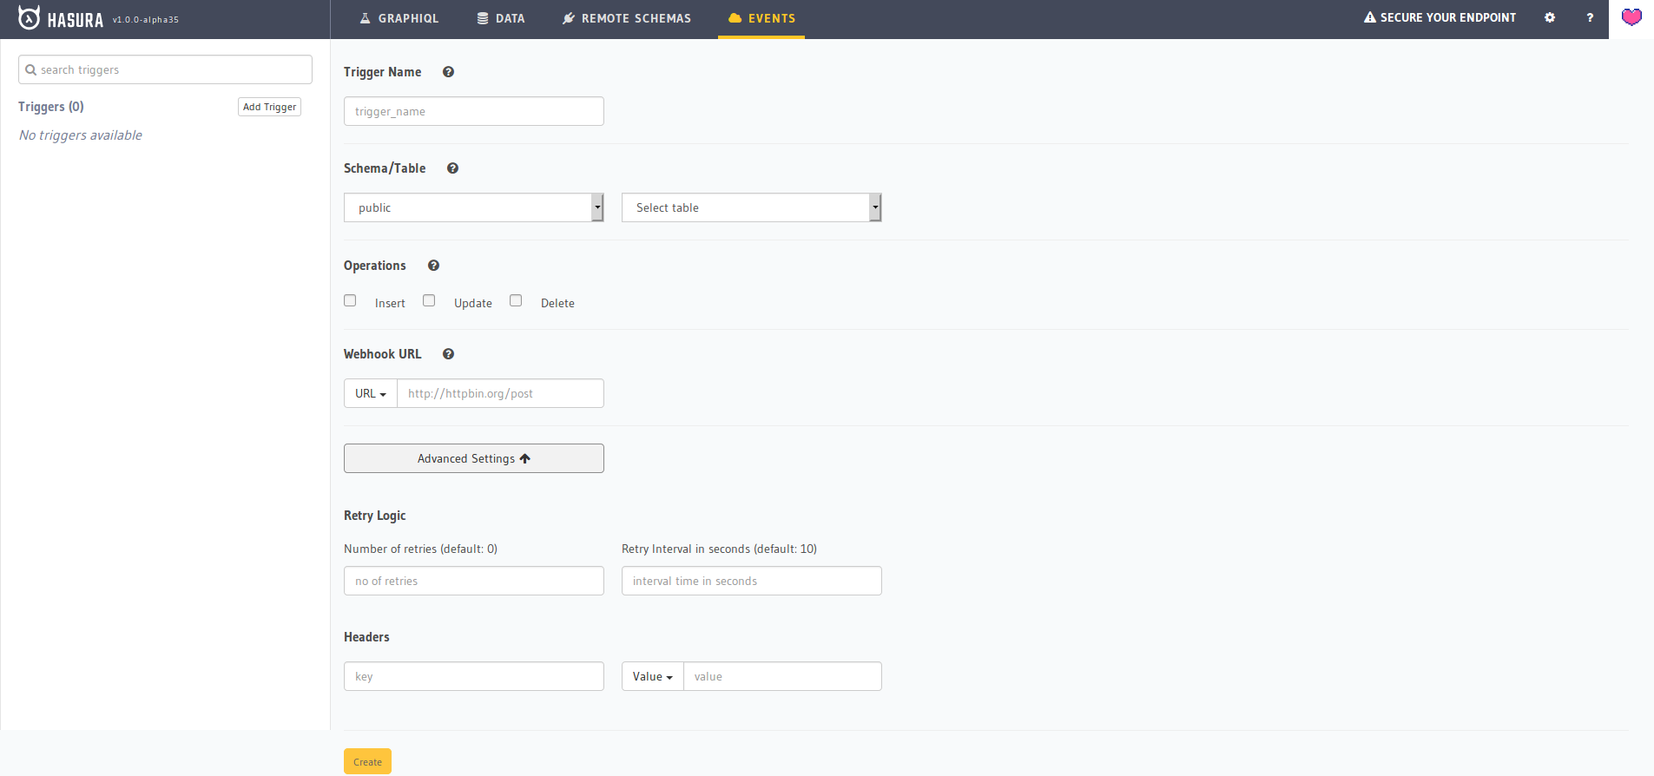Switch to the Data tab
Viewport: 1654px width, 776px height.
501,18
